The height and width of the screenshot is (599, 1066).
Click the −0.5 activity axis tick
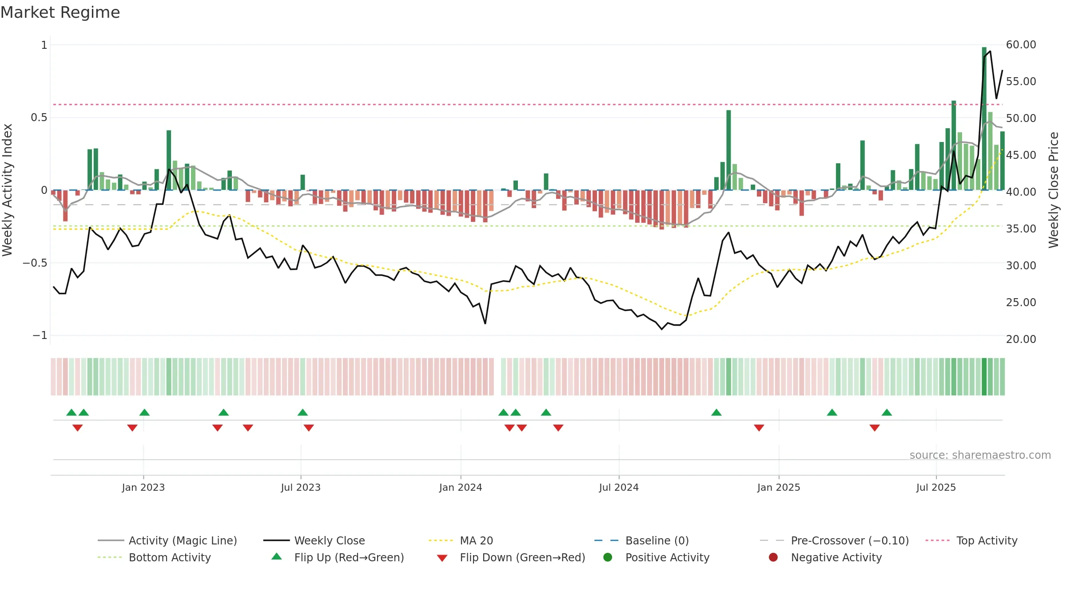coord(35,263)
